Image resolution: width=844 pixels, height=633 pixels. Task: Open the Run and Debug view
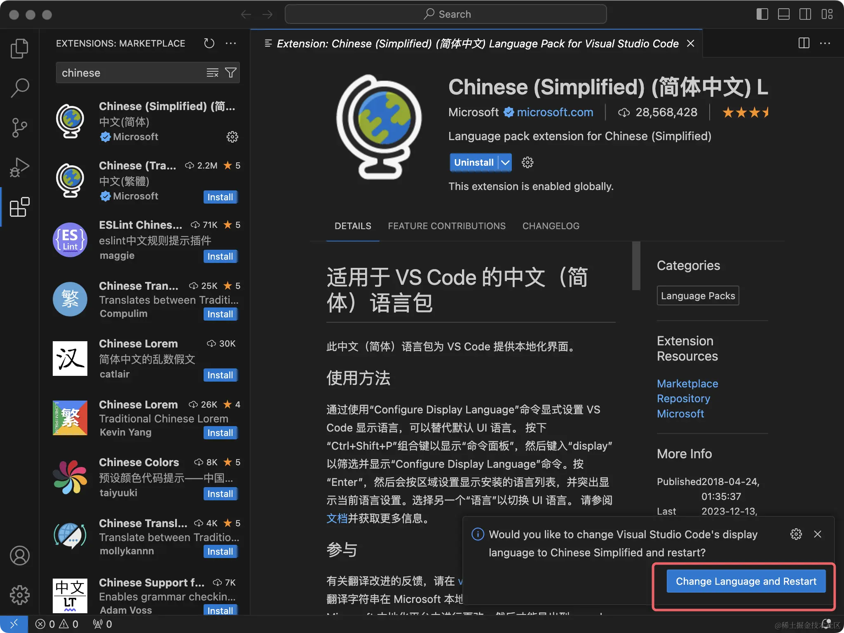[19, 167]
